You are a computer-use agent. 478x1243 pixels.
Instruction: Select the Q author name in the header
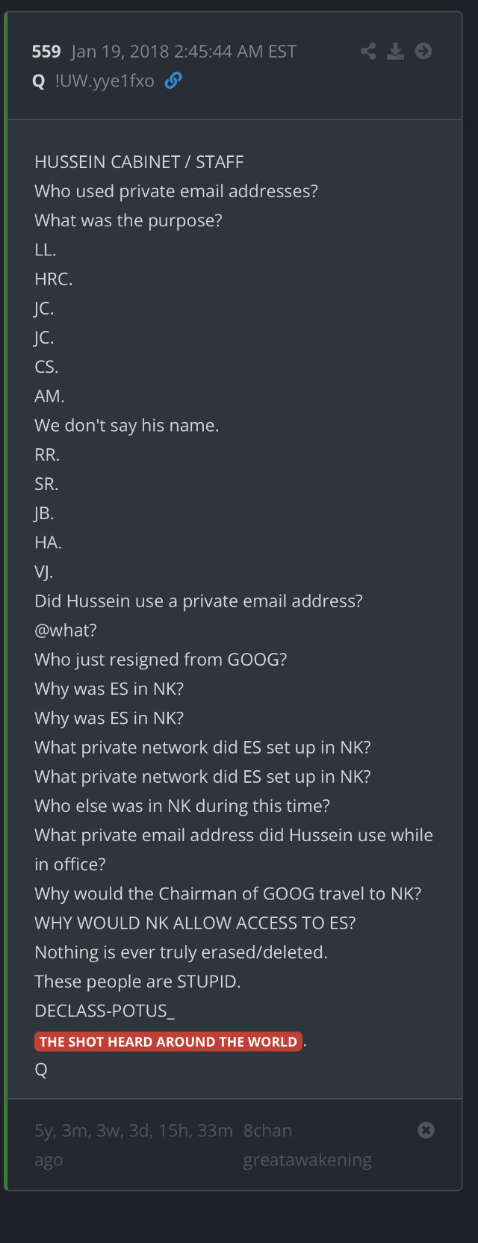pos(39,81)
